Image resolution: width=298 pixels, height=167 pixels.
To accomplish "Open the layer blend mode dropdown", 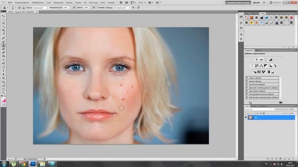I will tap(260, 109).
